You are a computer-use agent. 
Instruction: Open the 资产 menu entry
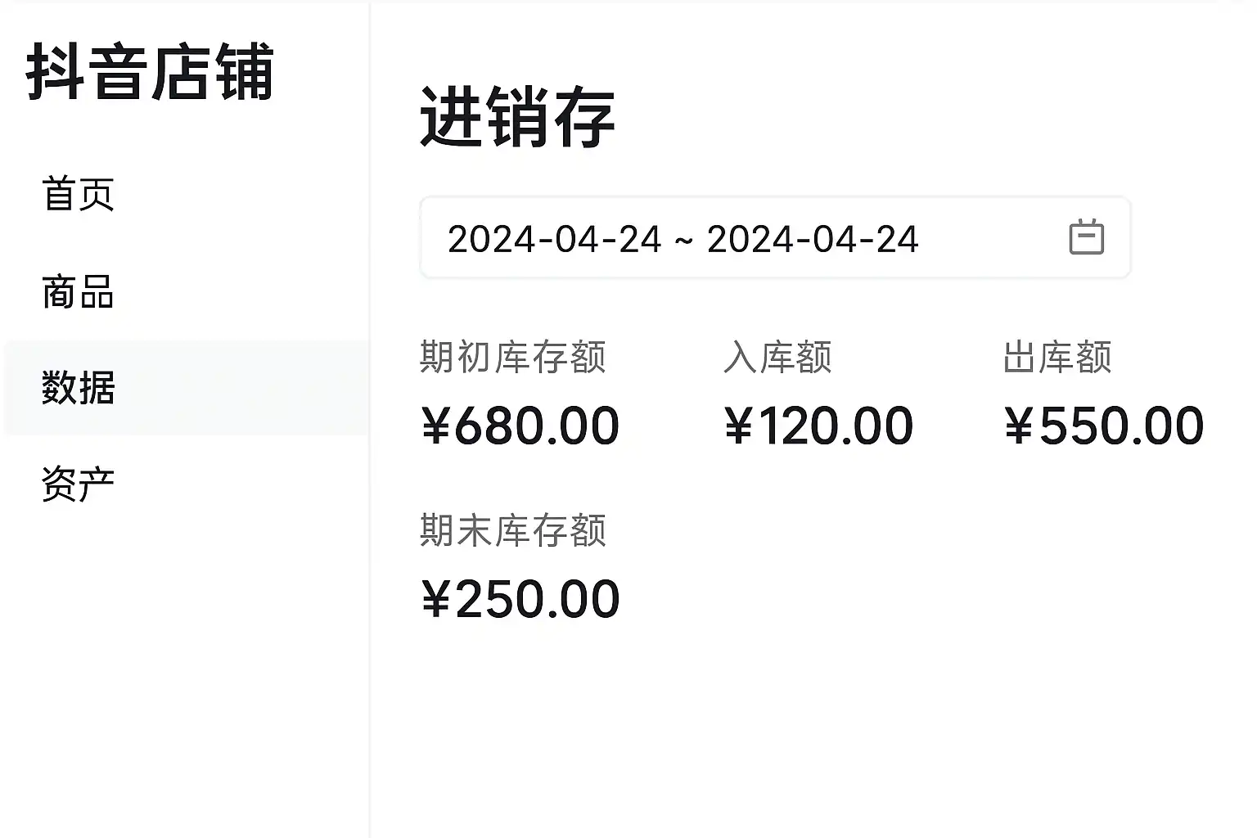pos(79,484)
